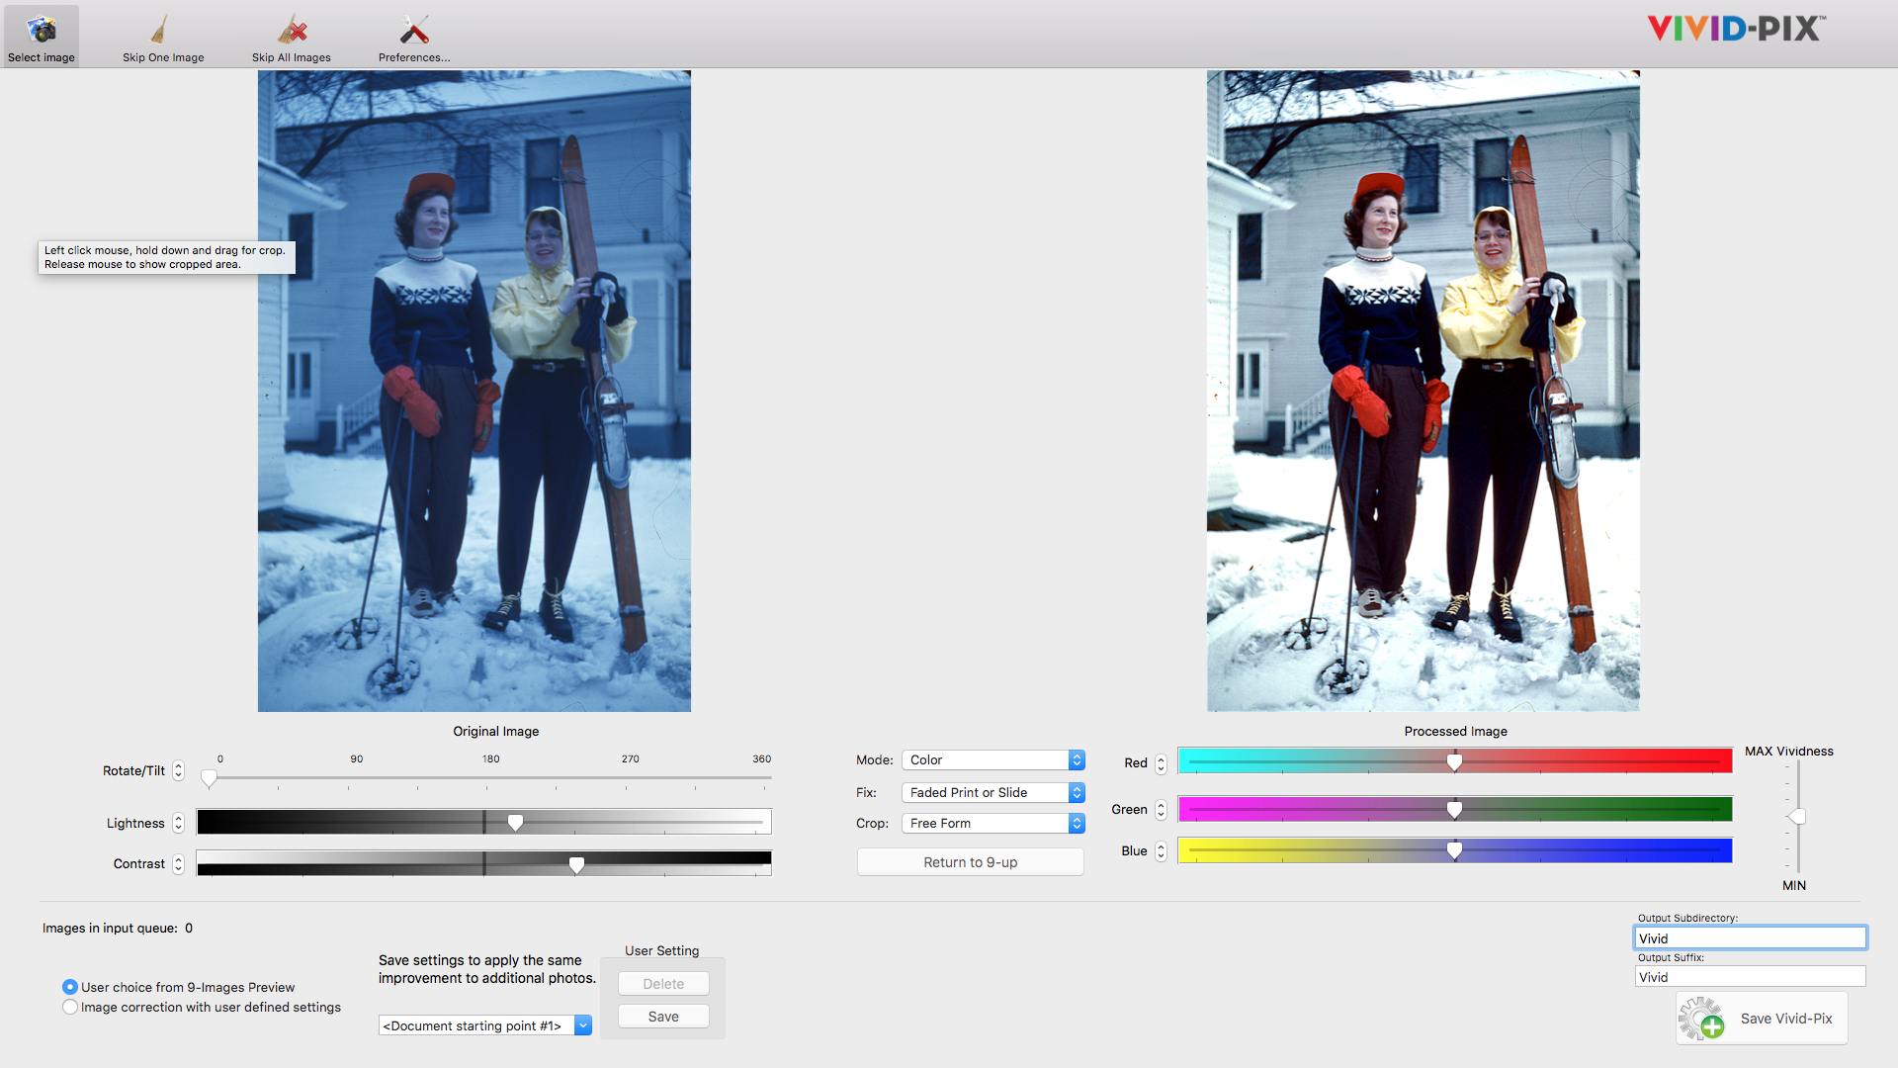Click Delete User Setting button
The height and width of the screenshot is (1068, 1898).
click(662, 982)
